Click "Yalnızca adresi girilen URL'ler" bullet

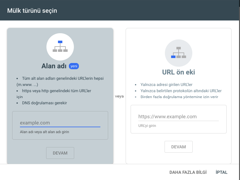point(166,85)
